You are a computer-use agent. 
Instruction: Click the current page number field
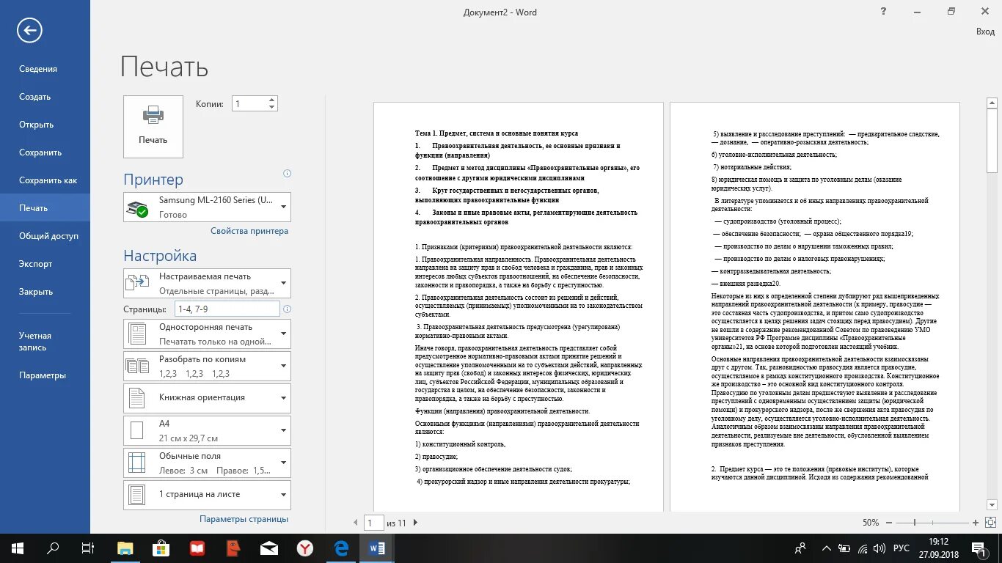click(x=374, y=523)
